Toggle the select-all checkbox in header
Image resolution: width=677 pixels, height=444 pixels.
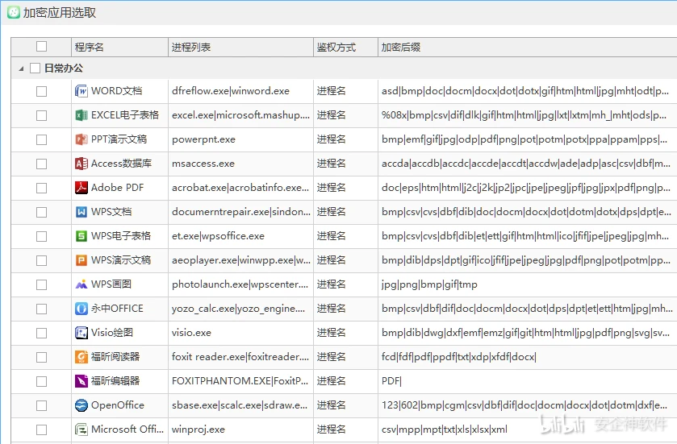tap(41, 46)
